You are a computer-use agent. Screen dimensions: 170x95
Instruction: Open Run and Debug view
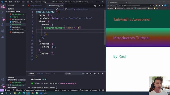click(3, 25)
